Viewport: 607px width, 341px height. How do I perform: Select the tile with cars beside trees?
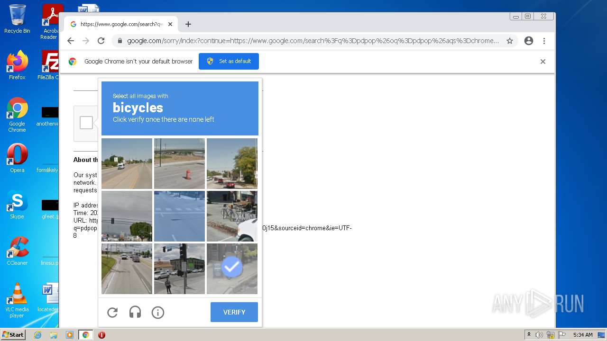pos(232,163)
